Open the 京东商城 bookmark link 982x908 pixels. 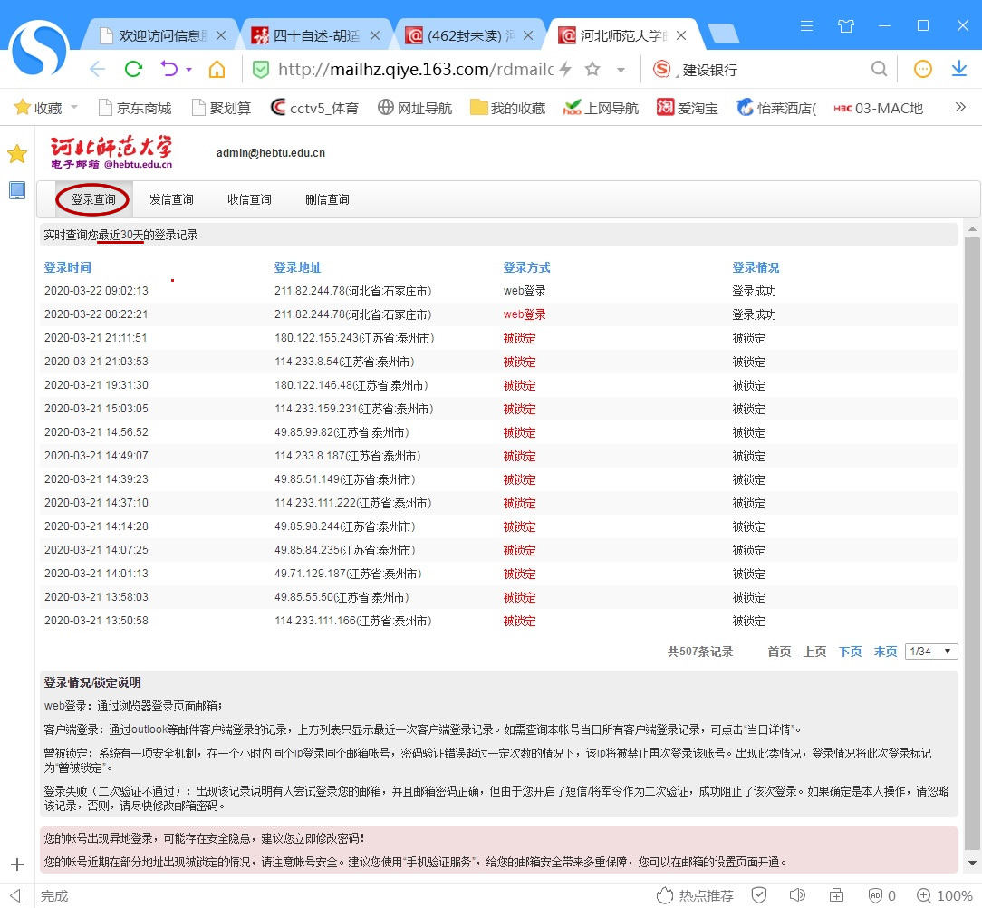(x=134, y=107)
